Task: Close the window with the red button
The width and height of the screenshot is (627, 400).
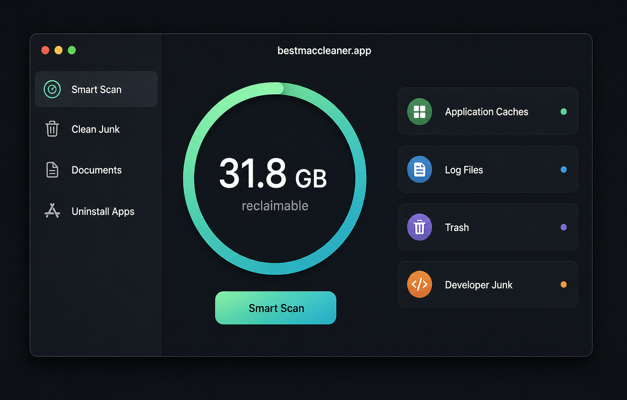Action: (x=45, y=50)
